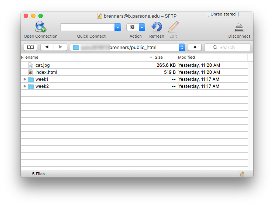Viewport: 274px width, 207px height.
Task: Click the 519 B size value
Action: click(169, 72)
